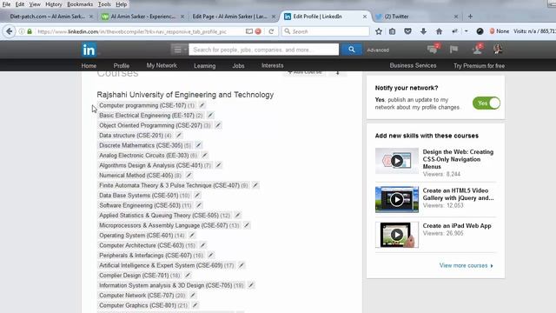Edit Data Base Systems (CSE-501) course
The image size is (556, 313).
click(x=197, y=195)
